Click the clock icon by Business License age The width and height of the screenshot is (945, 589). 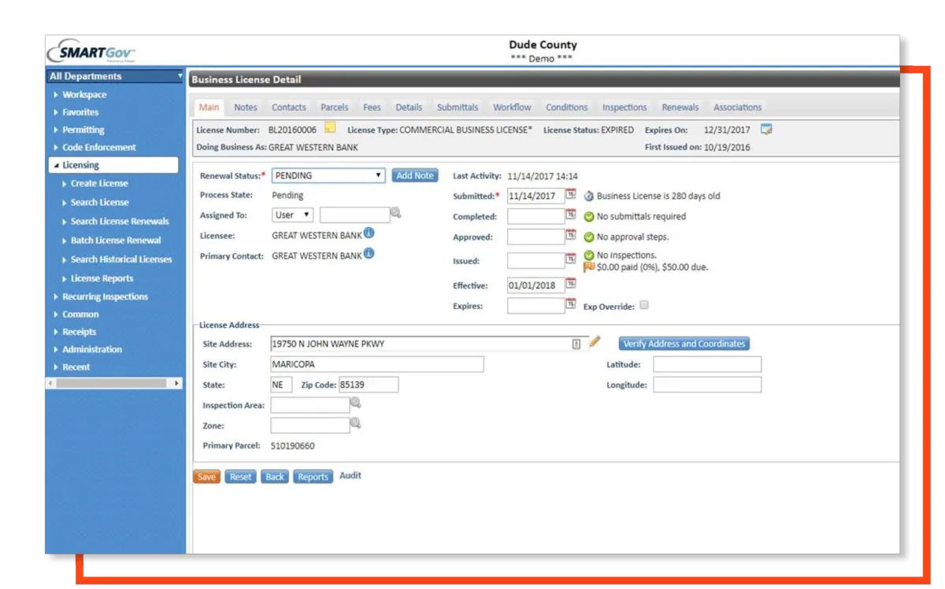click(589, 197)
